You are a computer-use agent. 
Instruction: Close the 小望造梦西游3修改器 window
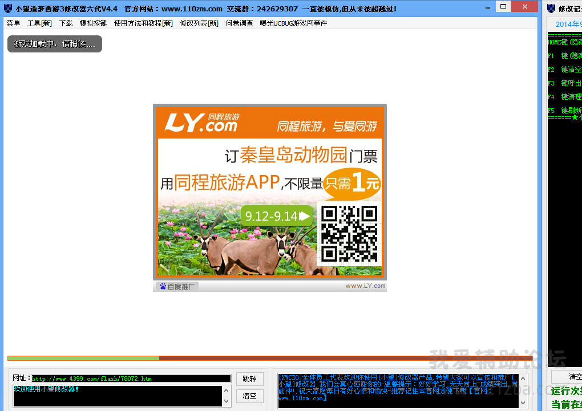coord(524,6)
